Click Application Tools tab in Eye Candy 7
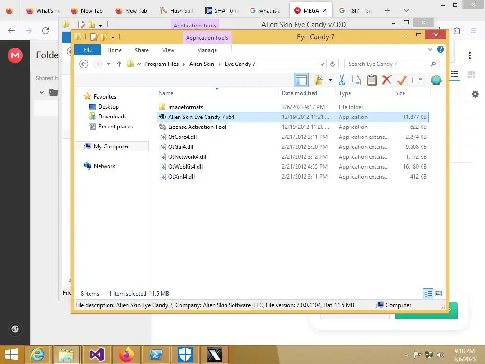485x364 pixels. (207, 38)
